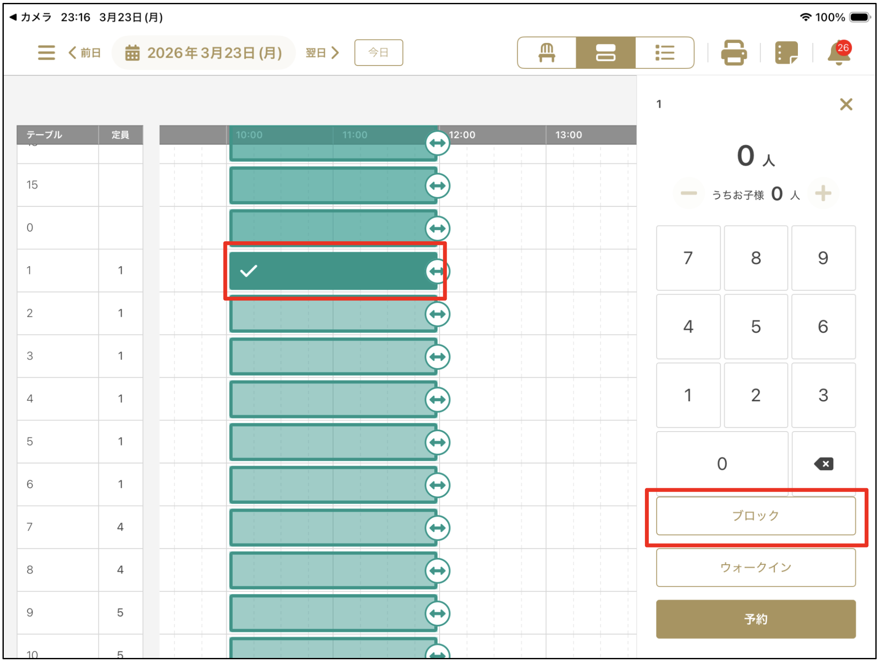Open the date picker 2026年3月23日
This screenshot has height=663, width=879.
pyautogui.click(x=204, y=53)
